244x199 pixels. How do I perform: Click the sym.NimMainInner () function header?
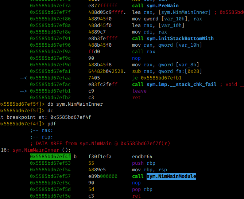pos(40,150)
